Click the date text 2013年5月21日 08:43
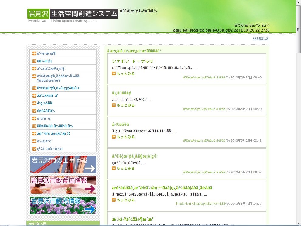The height and width of the screenshot is (226, 301). click(x=246, y=141)
